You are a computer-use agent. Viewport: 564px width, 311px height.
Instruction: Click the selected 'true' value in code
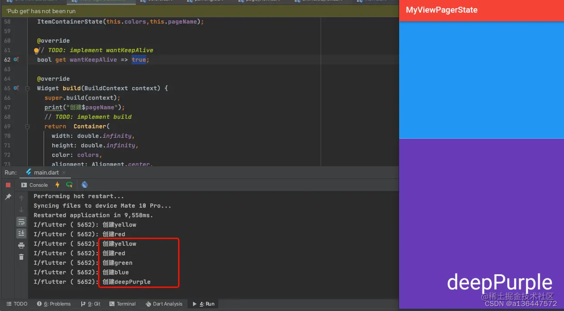(x=139, y=60)
